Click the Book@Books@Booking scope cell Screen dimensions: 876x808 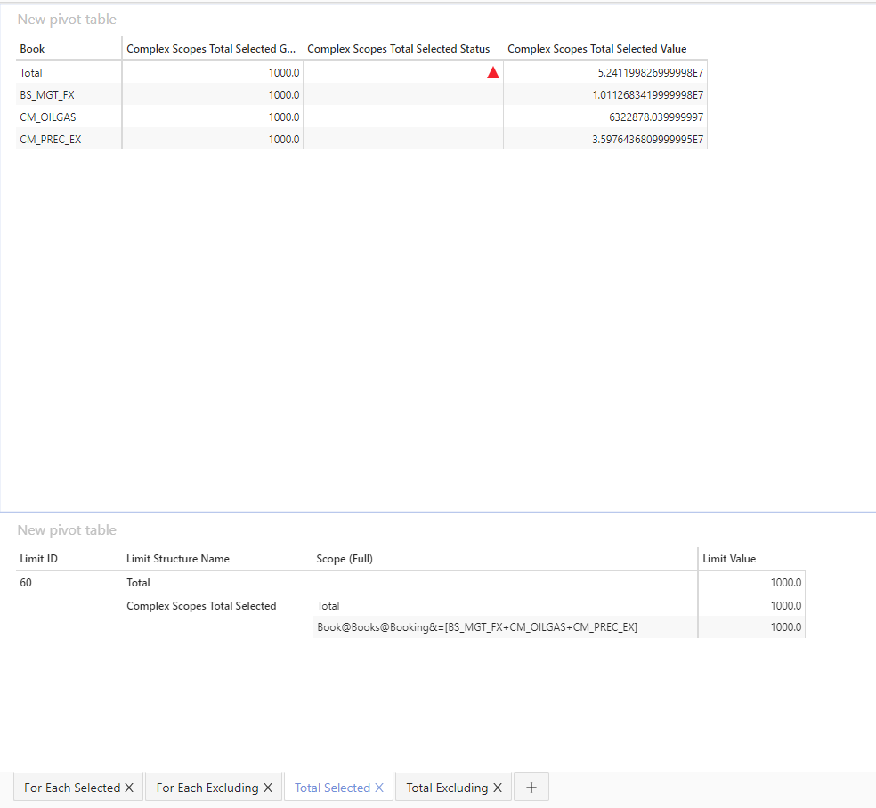point(476,627)
